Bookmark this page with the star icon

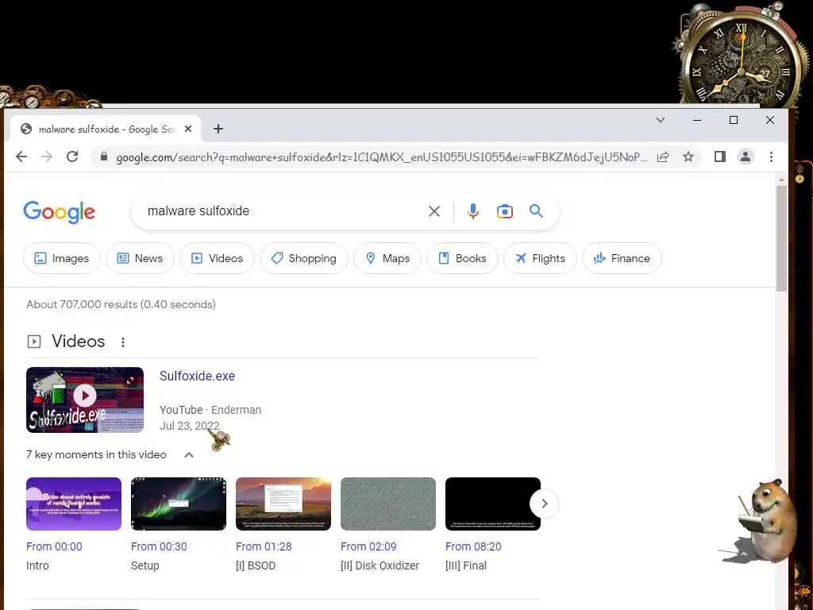688,156
